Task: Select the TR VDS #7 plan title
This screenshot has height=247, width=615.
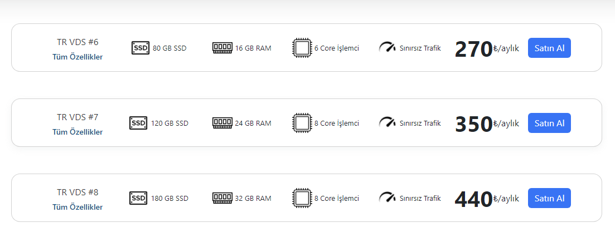Action: [78, 117]
